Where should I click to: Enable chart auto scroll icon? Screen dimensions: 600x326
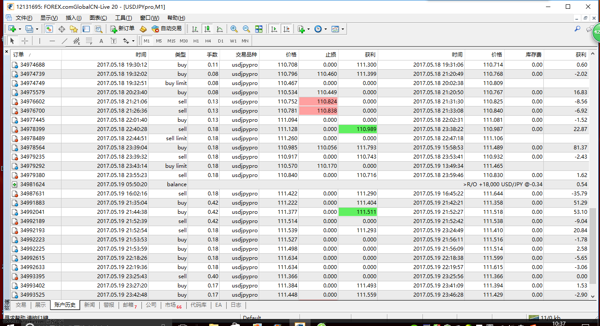274,29
